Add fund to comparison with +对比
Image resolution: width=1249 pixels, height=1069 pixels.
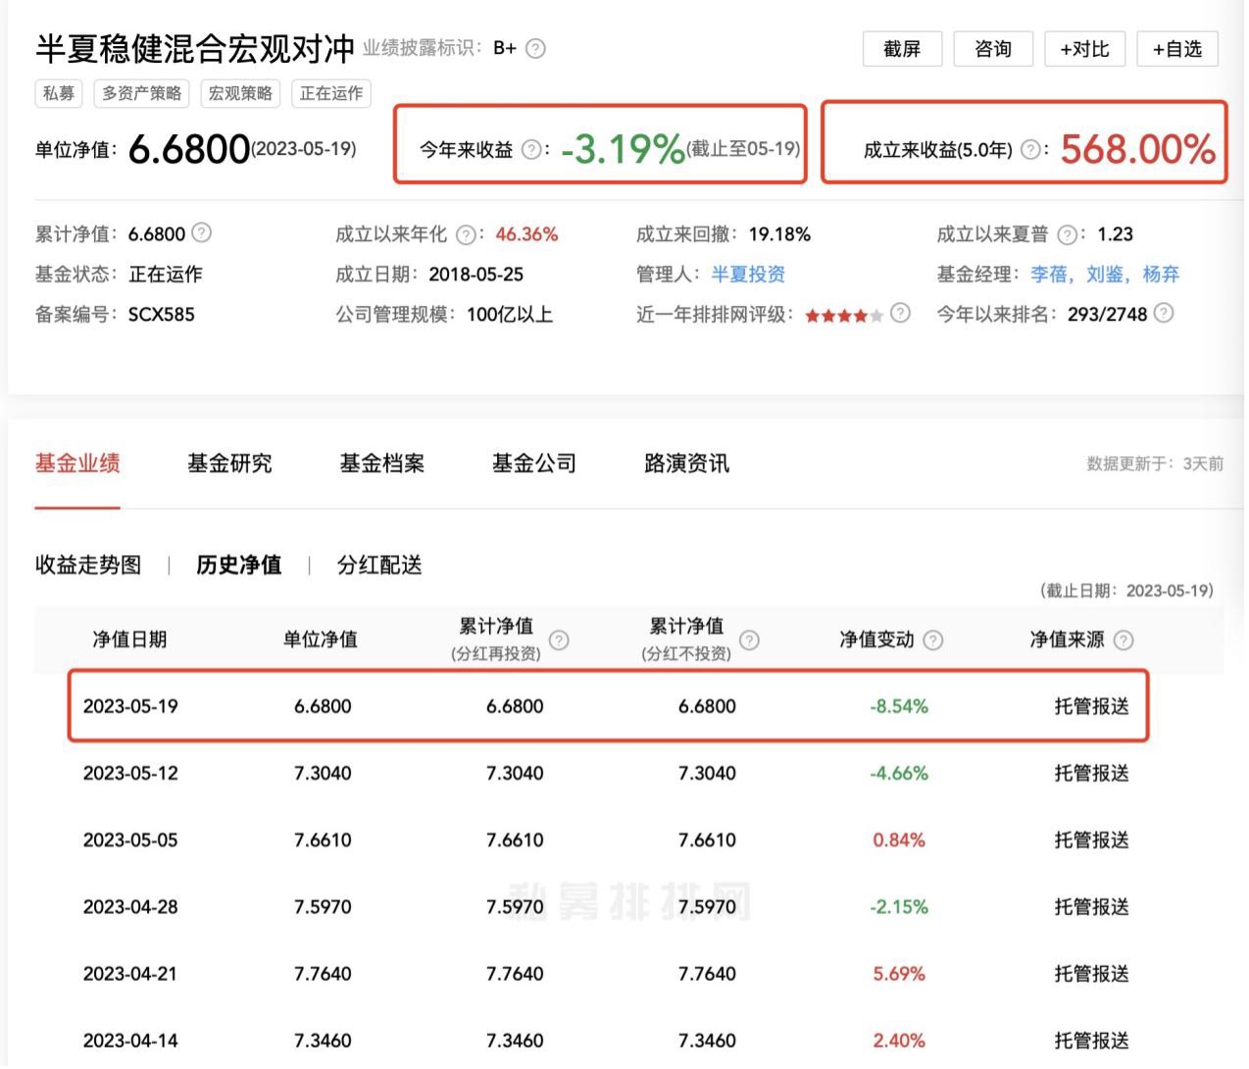[1084, 49]
